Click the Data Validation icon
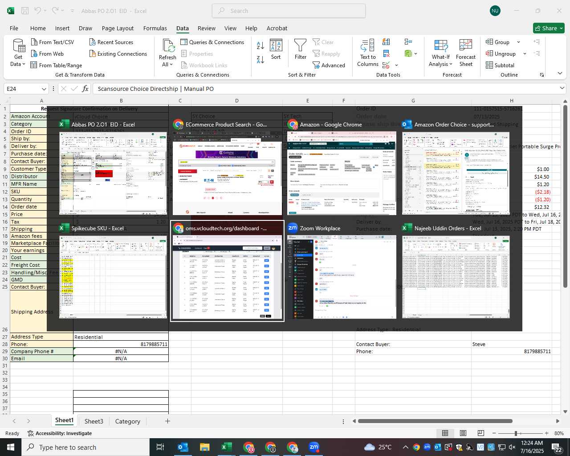 [x=387, y=65]
